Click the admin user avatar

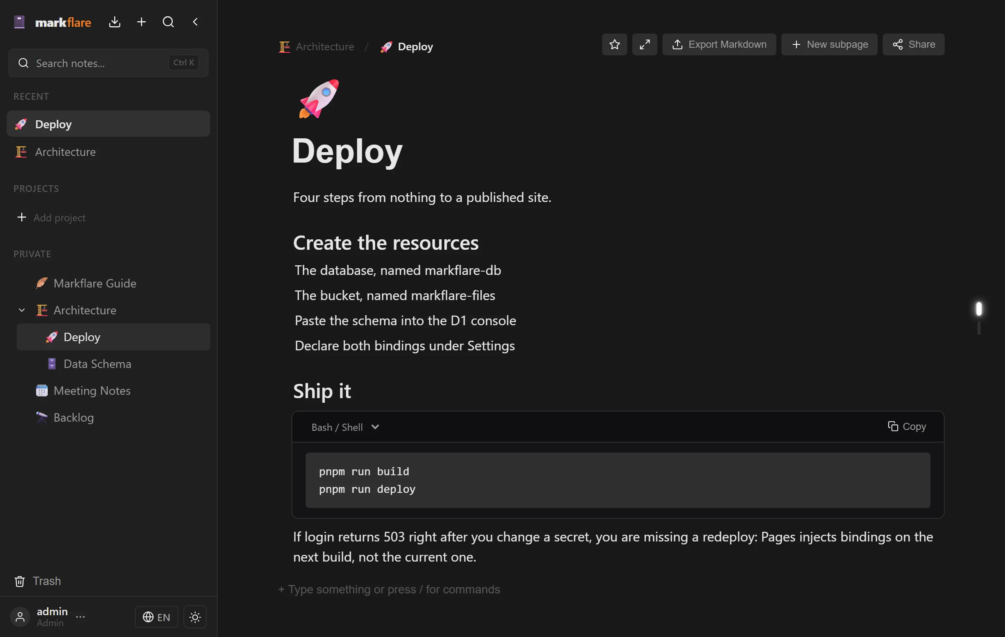[x=20, y=617]
